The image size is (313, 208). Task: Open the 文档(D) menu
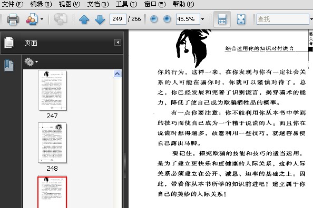click(x=98, y=4)
